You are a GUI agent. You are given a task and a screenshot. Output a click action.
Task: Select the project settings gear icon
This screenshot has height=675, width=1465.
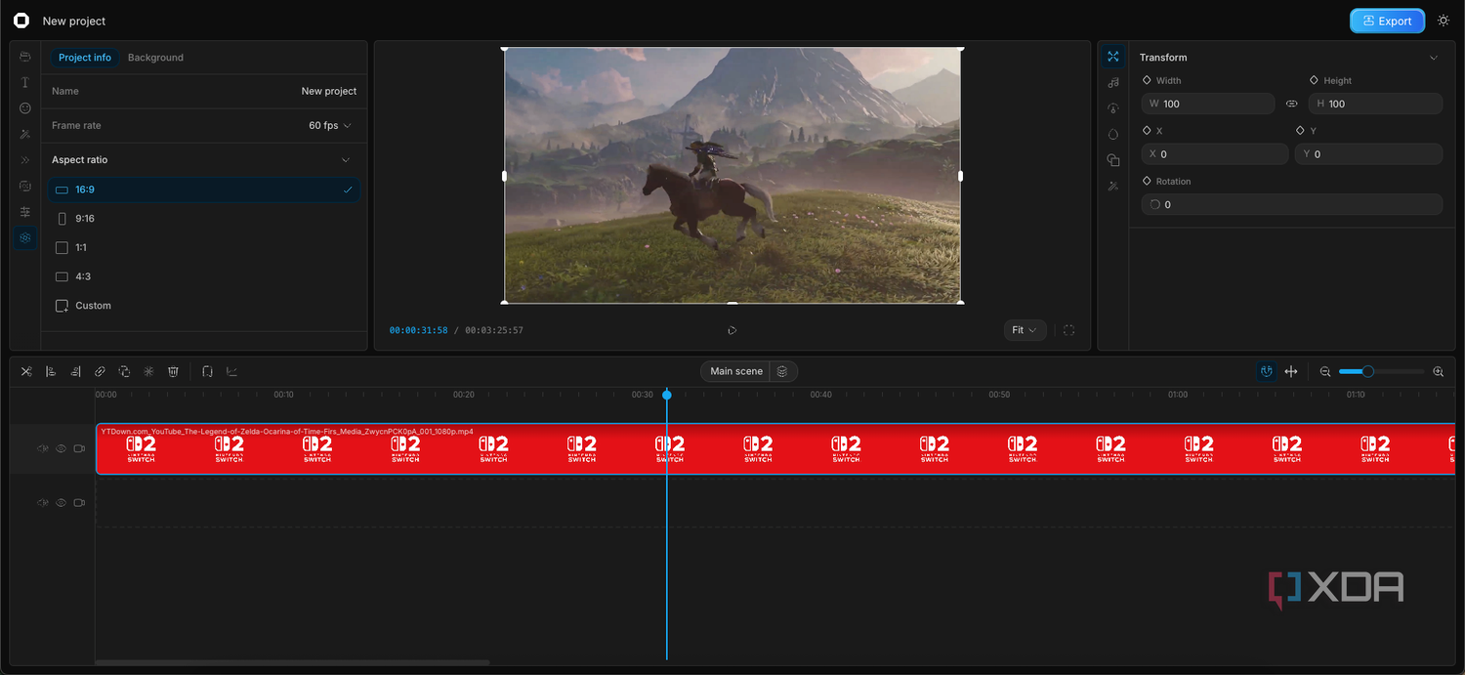[x=25, y=237]
